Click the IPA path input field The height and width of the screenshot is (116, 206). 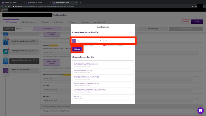coord(117,90)
